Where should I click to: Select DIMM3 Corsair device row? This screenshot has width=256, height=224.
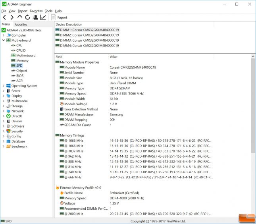tap(87, 40)
